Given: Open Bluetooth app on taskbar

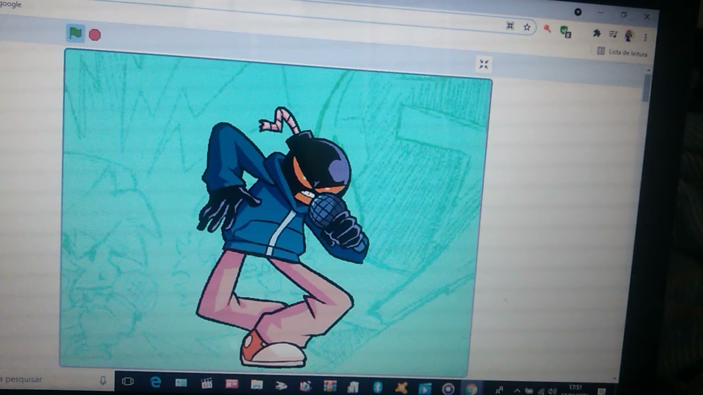Looking at the screenshot, I should pyautogui.click(x=378, y=387).
